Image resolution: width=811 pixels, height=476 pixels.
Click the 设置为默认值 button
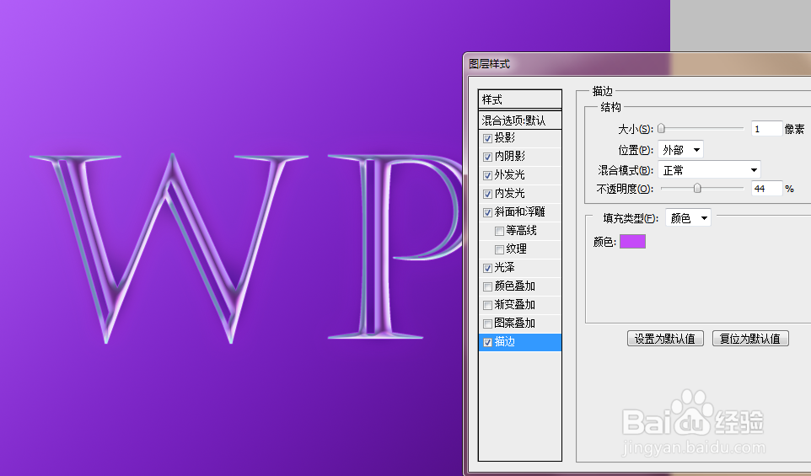pyautogui.click(x=665, y=339)
